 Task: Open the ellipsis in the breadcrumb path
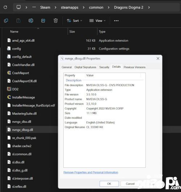tap(34, 7)
